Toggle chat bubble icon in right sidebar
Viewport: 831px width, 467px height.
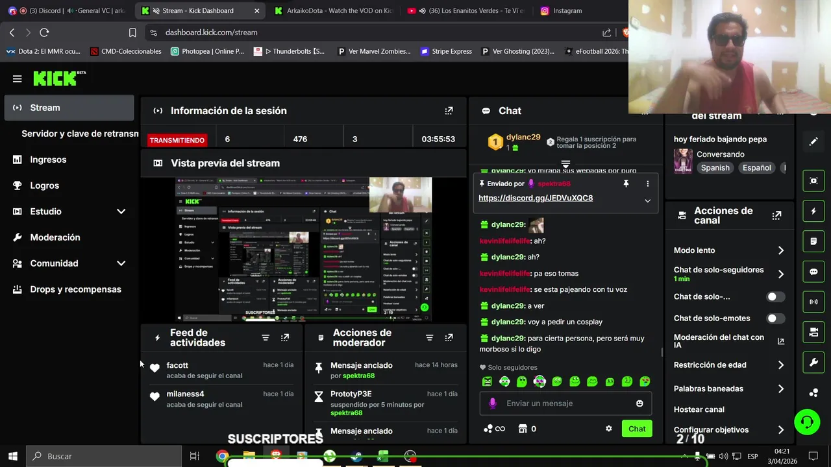click(813, 272)
